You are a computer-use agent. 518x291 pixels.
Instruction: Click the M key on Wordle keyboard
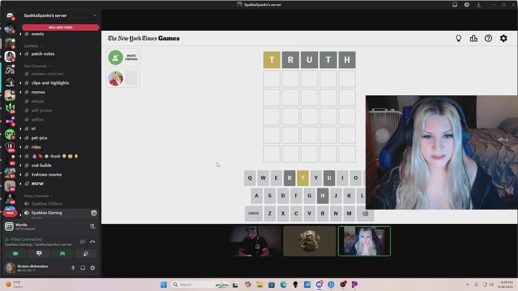pyautogui.click(x=349, y=213)
